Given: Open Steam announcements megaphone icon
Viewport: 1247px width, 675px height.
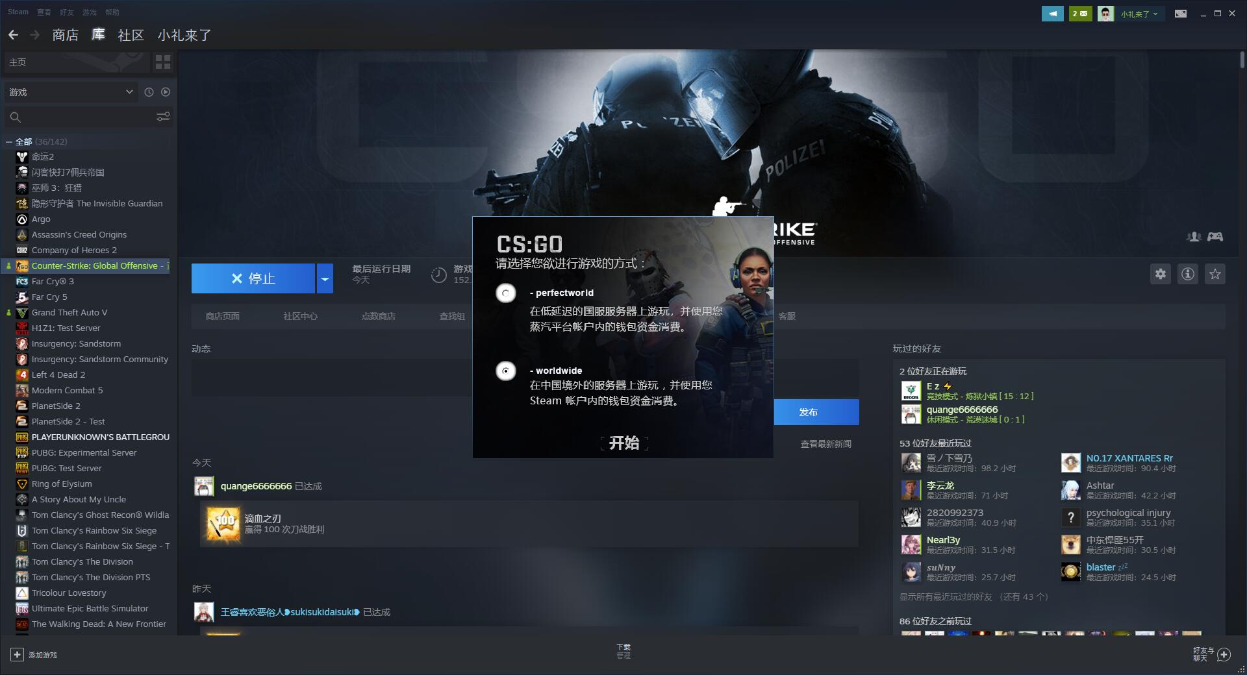Looking at the screenshot, I should pyautogui.click(x=1052, y=13).
